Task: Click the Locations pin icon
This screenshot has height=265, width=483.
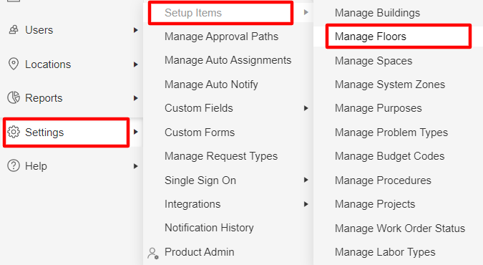Action: (14, 64)
